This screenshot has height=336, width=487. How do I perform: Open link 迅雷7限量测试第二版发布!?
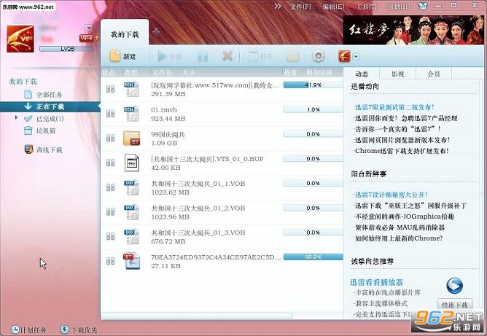(x=394, y=107)
